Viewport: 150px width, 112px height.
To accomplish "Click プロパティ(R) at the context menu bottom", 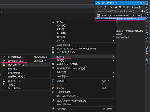I will (x=62, y=108).
